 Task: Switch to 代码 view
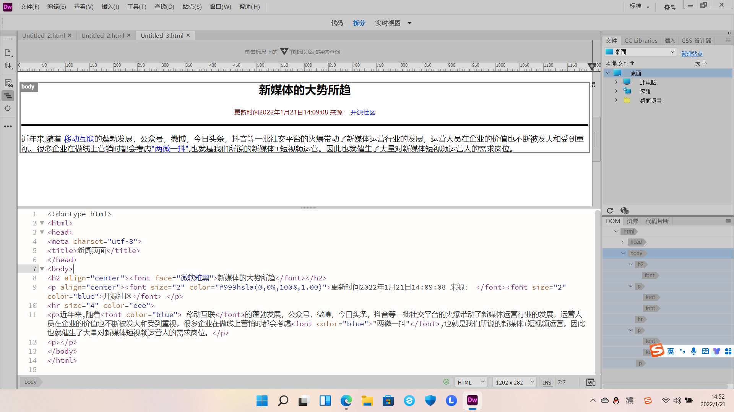tap(337, 23)
